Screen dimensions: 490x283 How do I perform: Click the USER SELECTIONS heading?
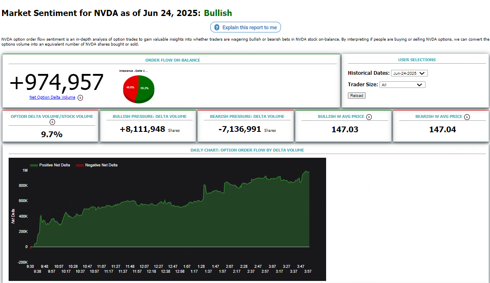pyautogui.click(x=417, y=60)
